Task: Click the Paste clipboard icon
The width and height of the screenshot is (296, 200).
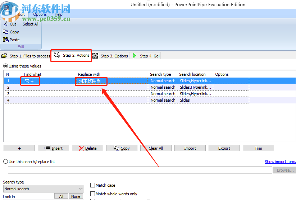Action: (6, 39)
